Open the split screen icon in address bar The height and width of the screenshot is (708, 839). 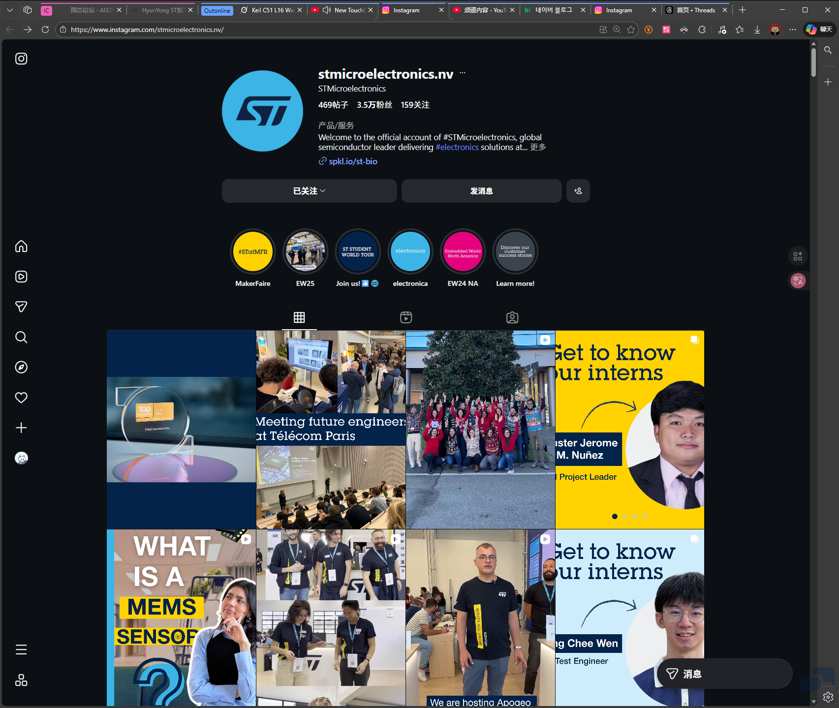(x=603, y=30)
